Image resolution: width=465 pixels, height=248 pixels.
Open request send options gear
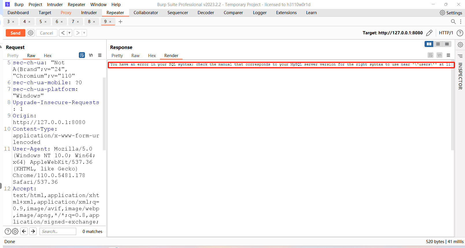[x=31, y=33]
